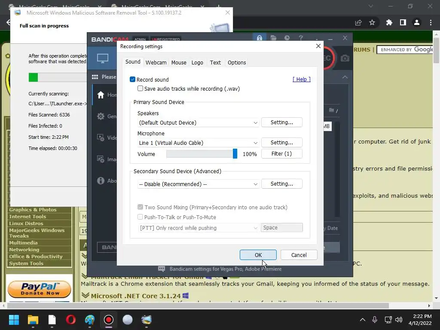Open PTT Only record while pushing dropdown
The height and width of the screenshot is (330, 440).
(x=198, y=228)
